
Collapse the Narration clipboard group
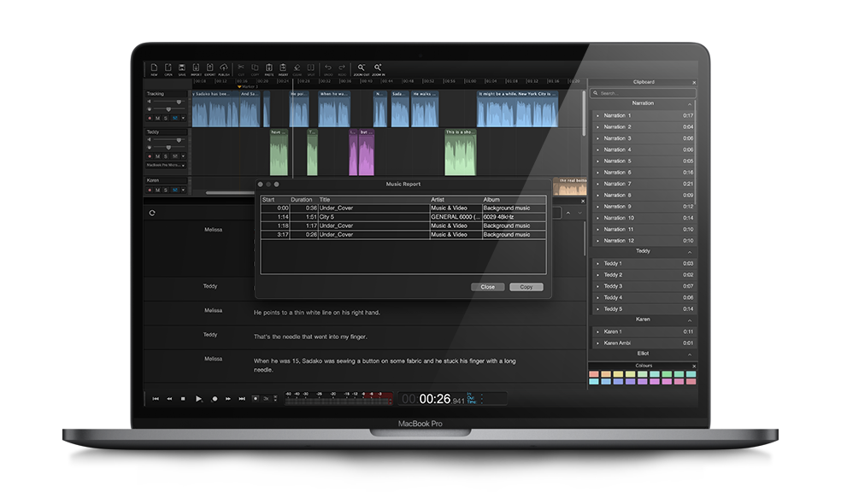pyautogui.click(x=689, y=103)
